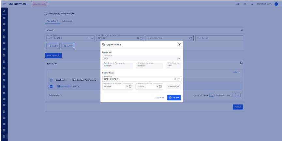Select the Apurações tab
Image resolution: width=282 pixels, height=141 pixels.
[x=52, y=21]
